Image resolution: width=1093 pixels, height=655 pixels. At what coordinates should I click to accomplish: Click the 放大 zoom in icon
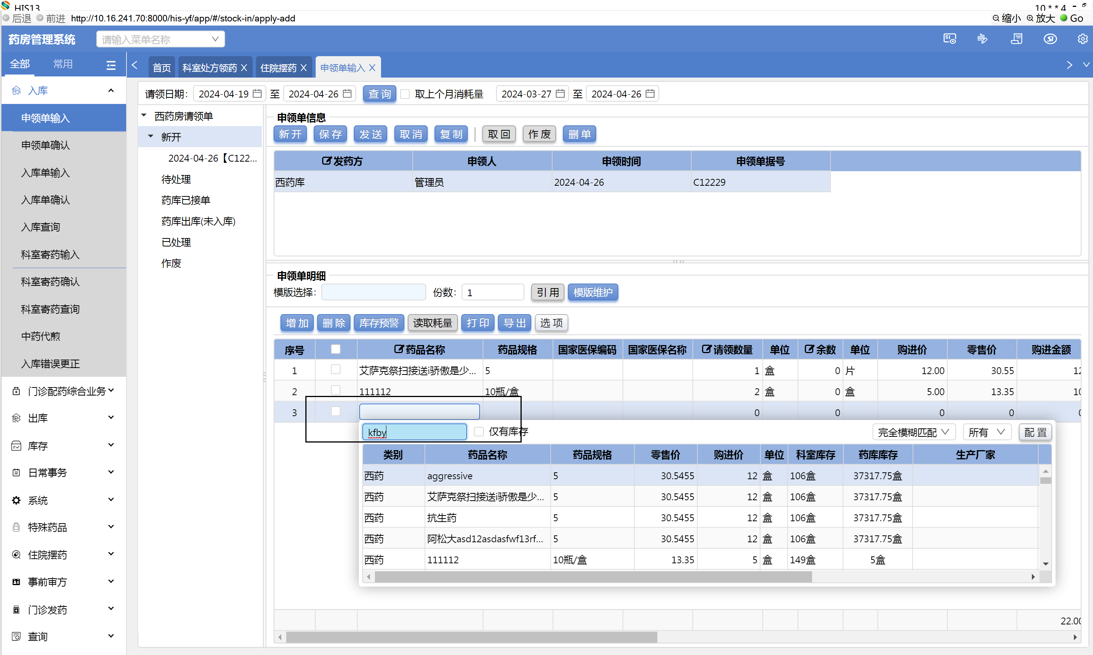click(x=1030, y=18)
